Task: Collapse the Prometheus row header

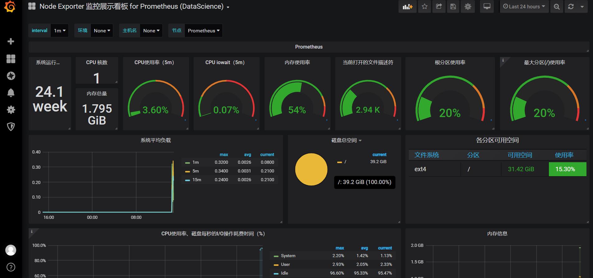Action: (x=309, y=47)
